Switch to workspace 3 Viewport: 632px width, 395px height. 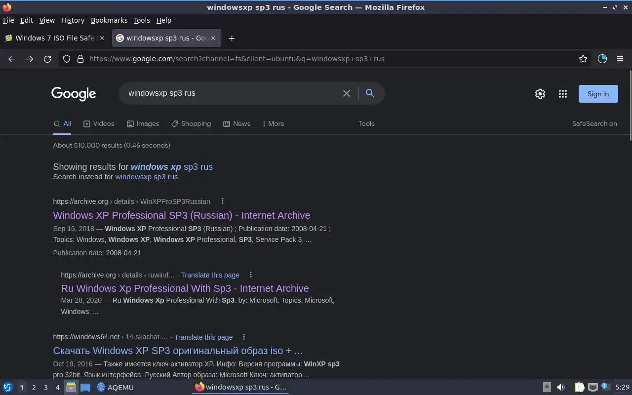[45, 388]
